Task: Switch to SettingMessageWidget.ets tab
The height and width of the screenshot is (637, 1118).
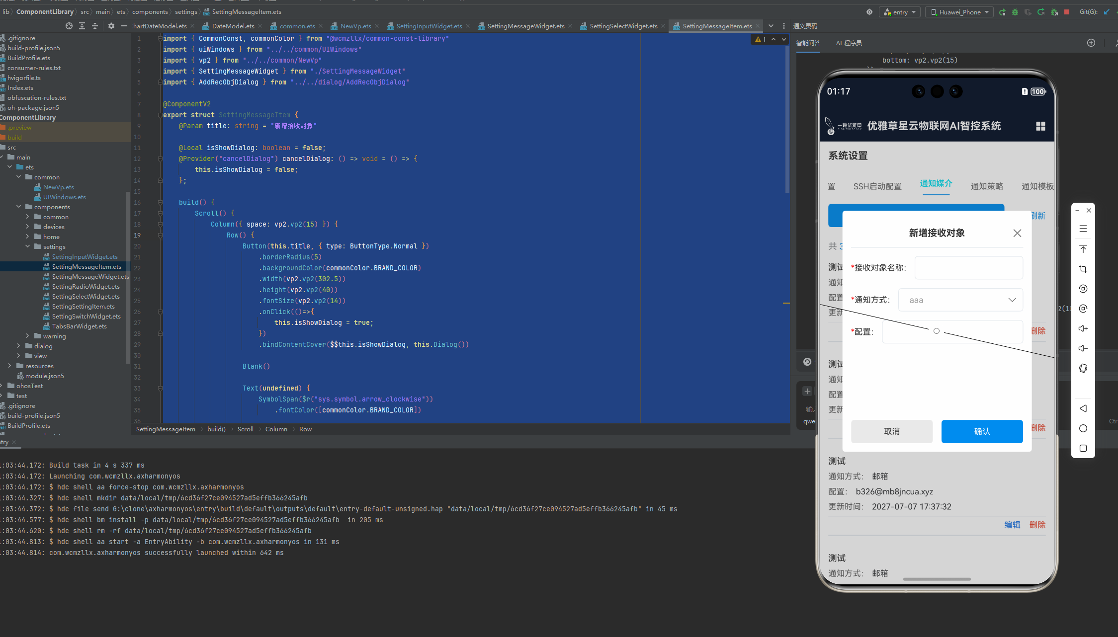Action: pos(525,26)
